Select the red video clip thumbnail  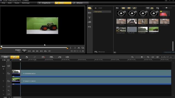tap(165, 13)
